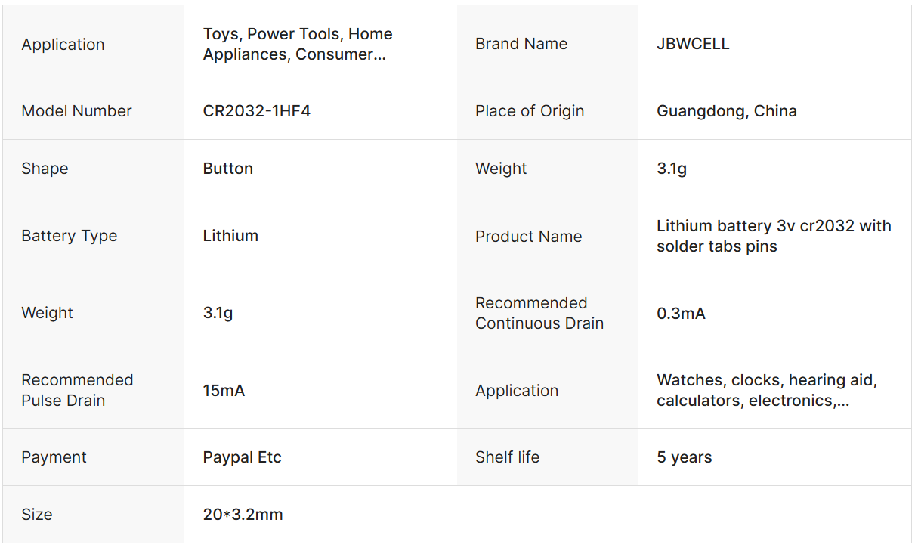The height and width of the screenshot is (551, 918).
Task: Select the 'Guangdong, China' origin value
Action: [726, 111]
